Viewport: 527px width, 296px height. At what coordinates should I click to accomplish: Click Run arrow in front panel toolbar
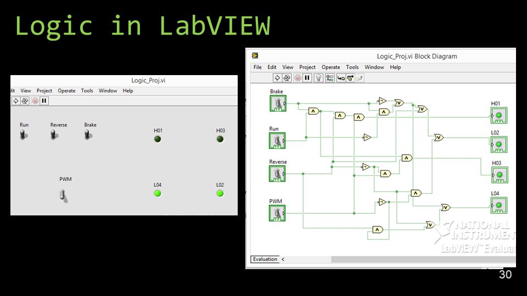(x=15, y=101)
